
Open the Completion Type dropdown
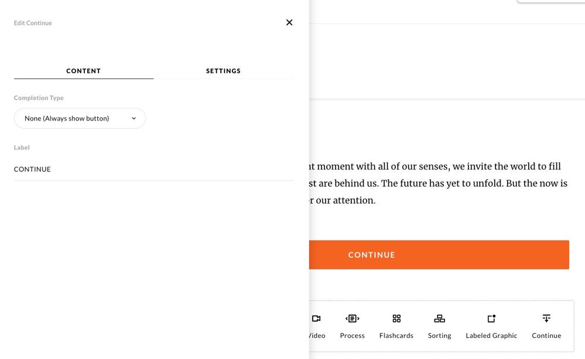pos(80,118)
